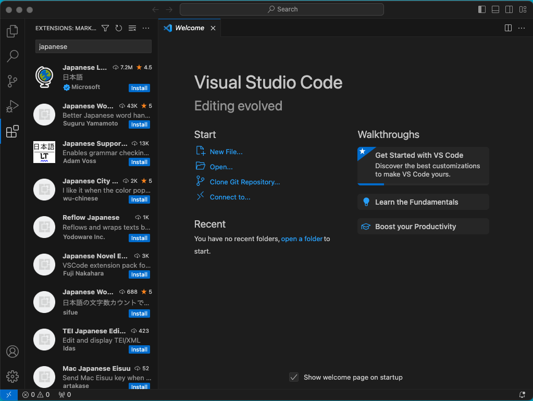
Task: Open the Search view in activity bar
Action: (13, 56)
